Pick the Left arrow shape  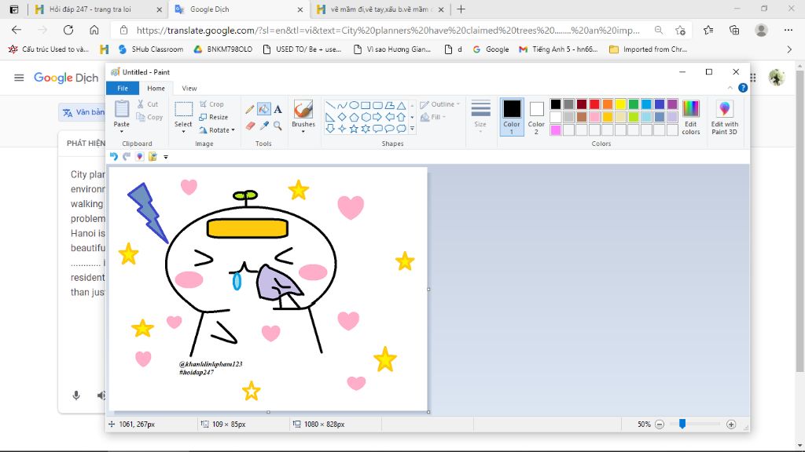click(x=389, y=118)
